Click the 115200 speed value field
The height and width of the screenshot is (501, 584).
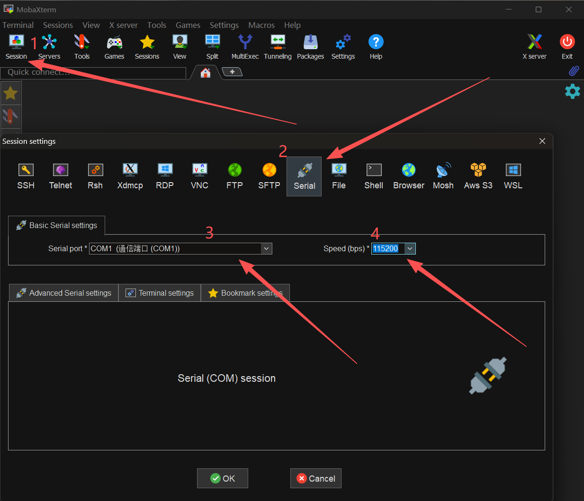pyautogui.click(x=388, y=248)
